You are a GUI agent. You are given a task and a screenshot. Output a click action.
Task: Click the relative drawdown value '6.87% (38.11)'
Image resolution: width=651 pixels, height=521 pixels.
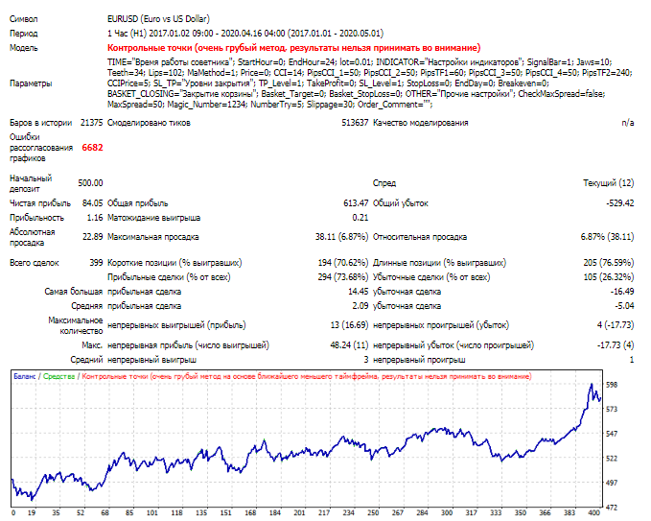(x=607, y=237)
